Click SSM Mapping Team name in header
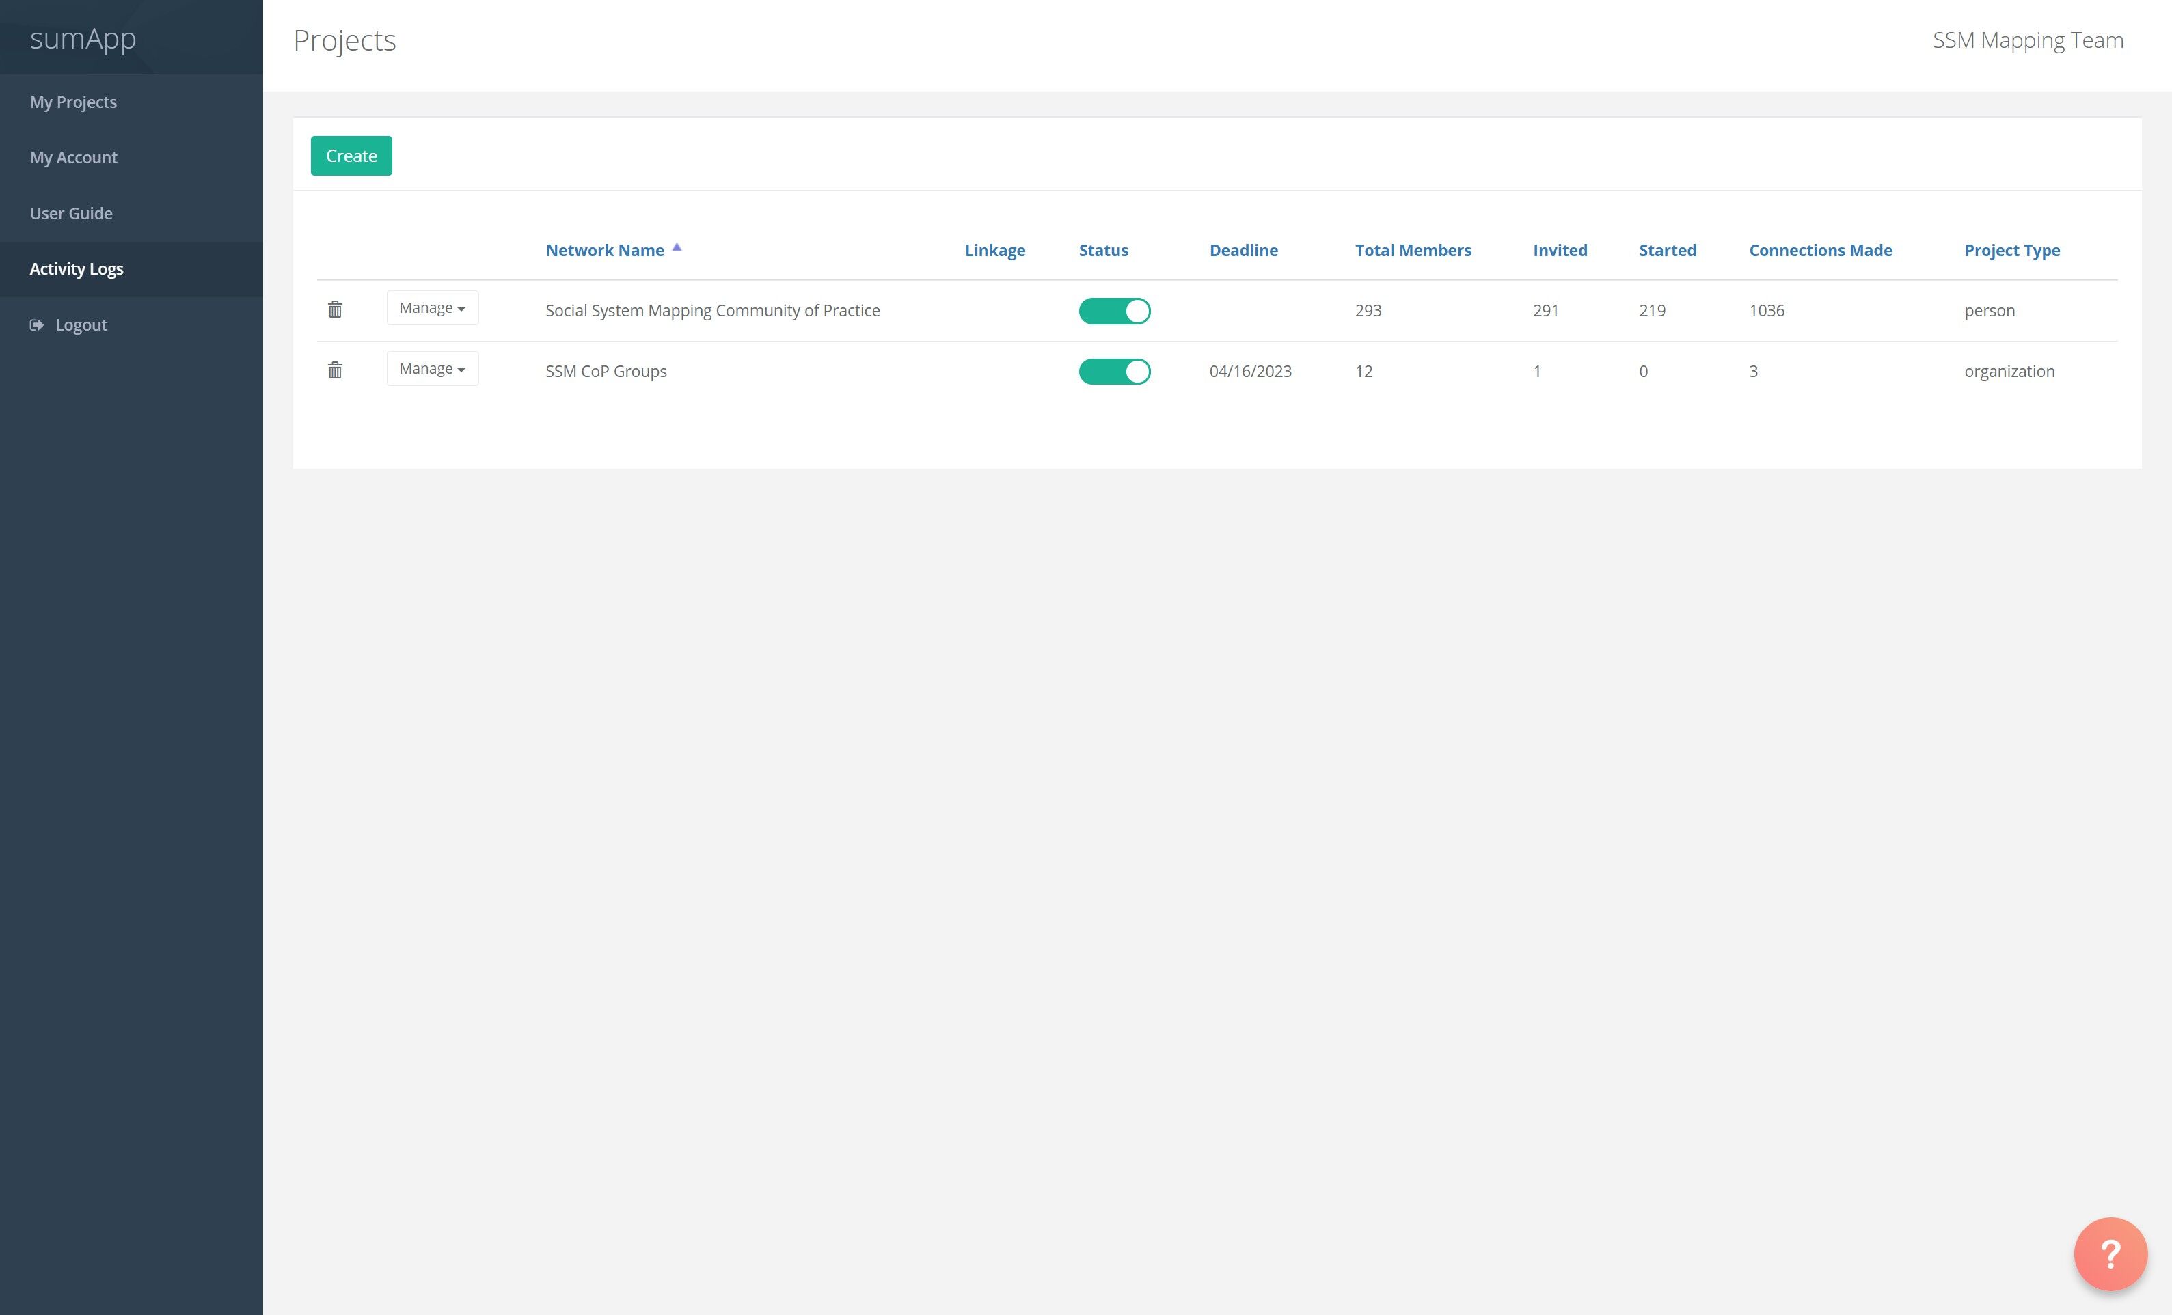 [x=2027, y=40]
